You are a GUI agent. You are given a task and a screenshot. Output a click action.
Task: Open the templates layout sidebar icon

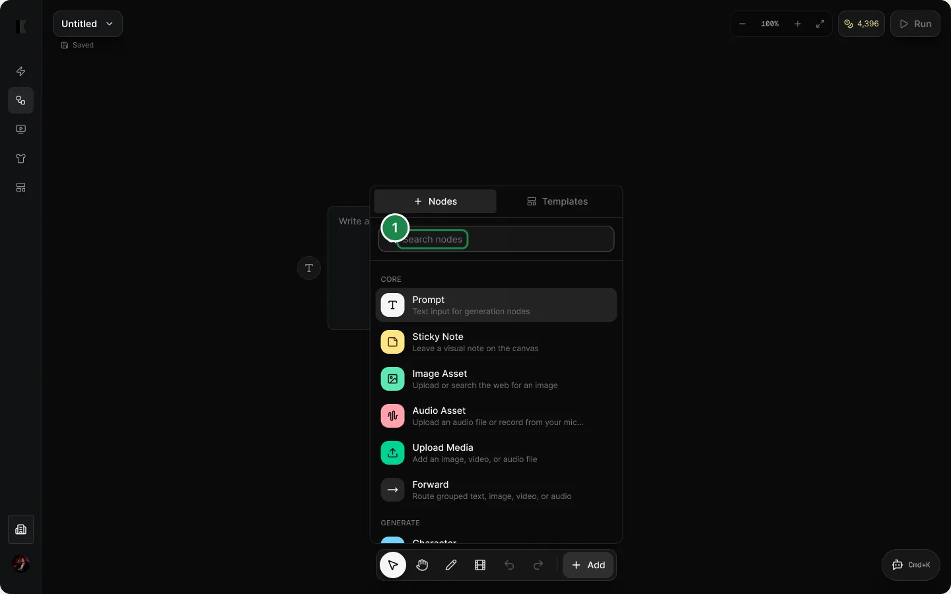(21, 187)
